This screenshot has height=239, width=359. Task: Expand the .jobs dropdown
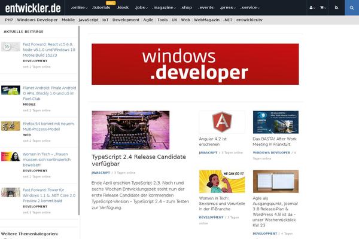pos(141,8)
